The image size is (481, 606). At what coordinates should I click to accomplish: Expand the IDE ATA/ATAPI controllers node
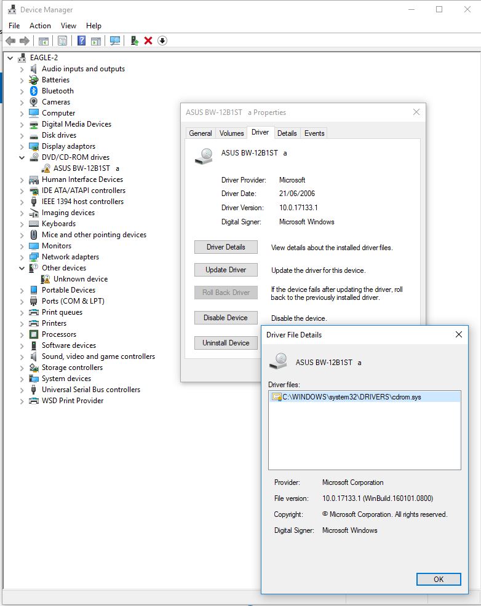[22, 191]
